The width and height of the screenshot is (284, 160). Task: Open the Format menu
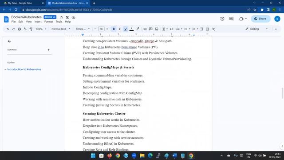point(48,22)
